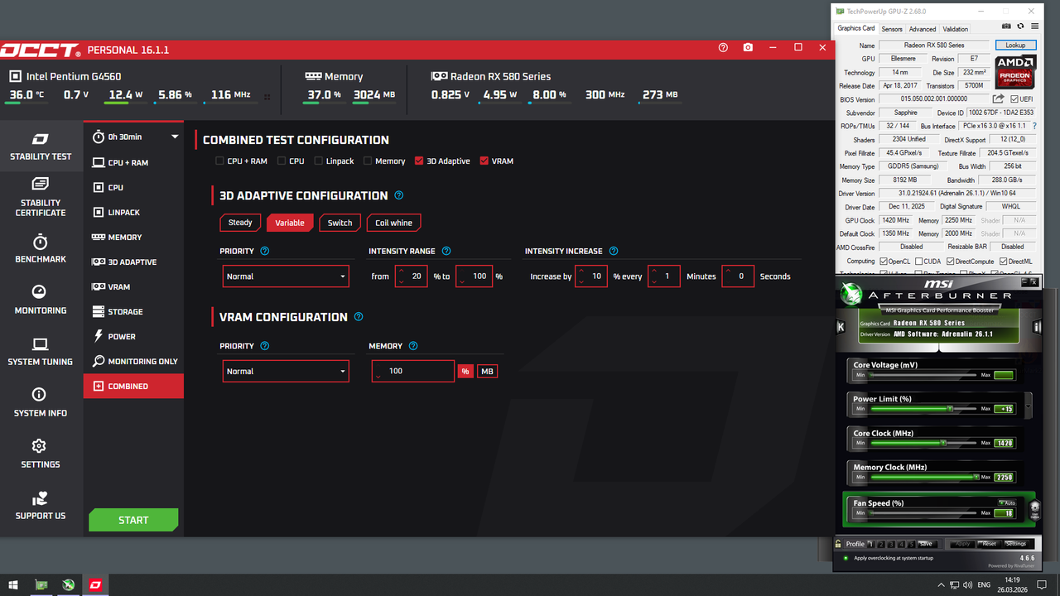Decrease the intensity 'to' value of 100
This screenshot has width=1060, height=596.
click(x=463, y=282)
